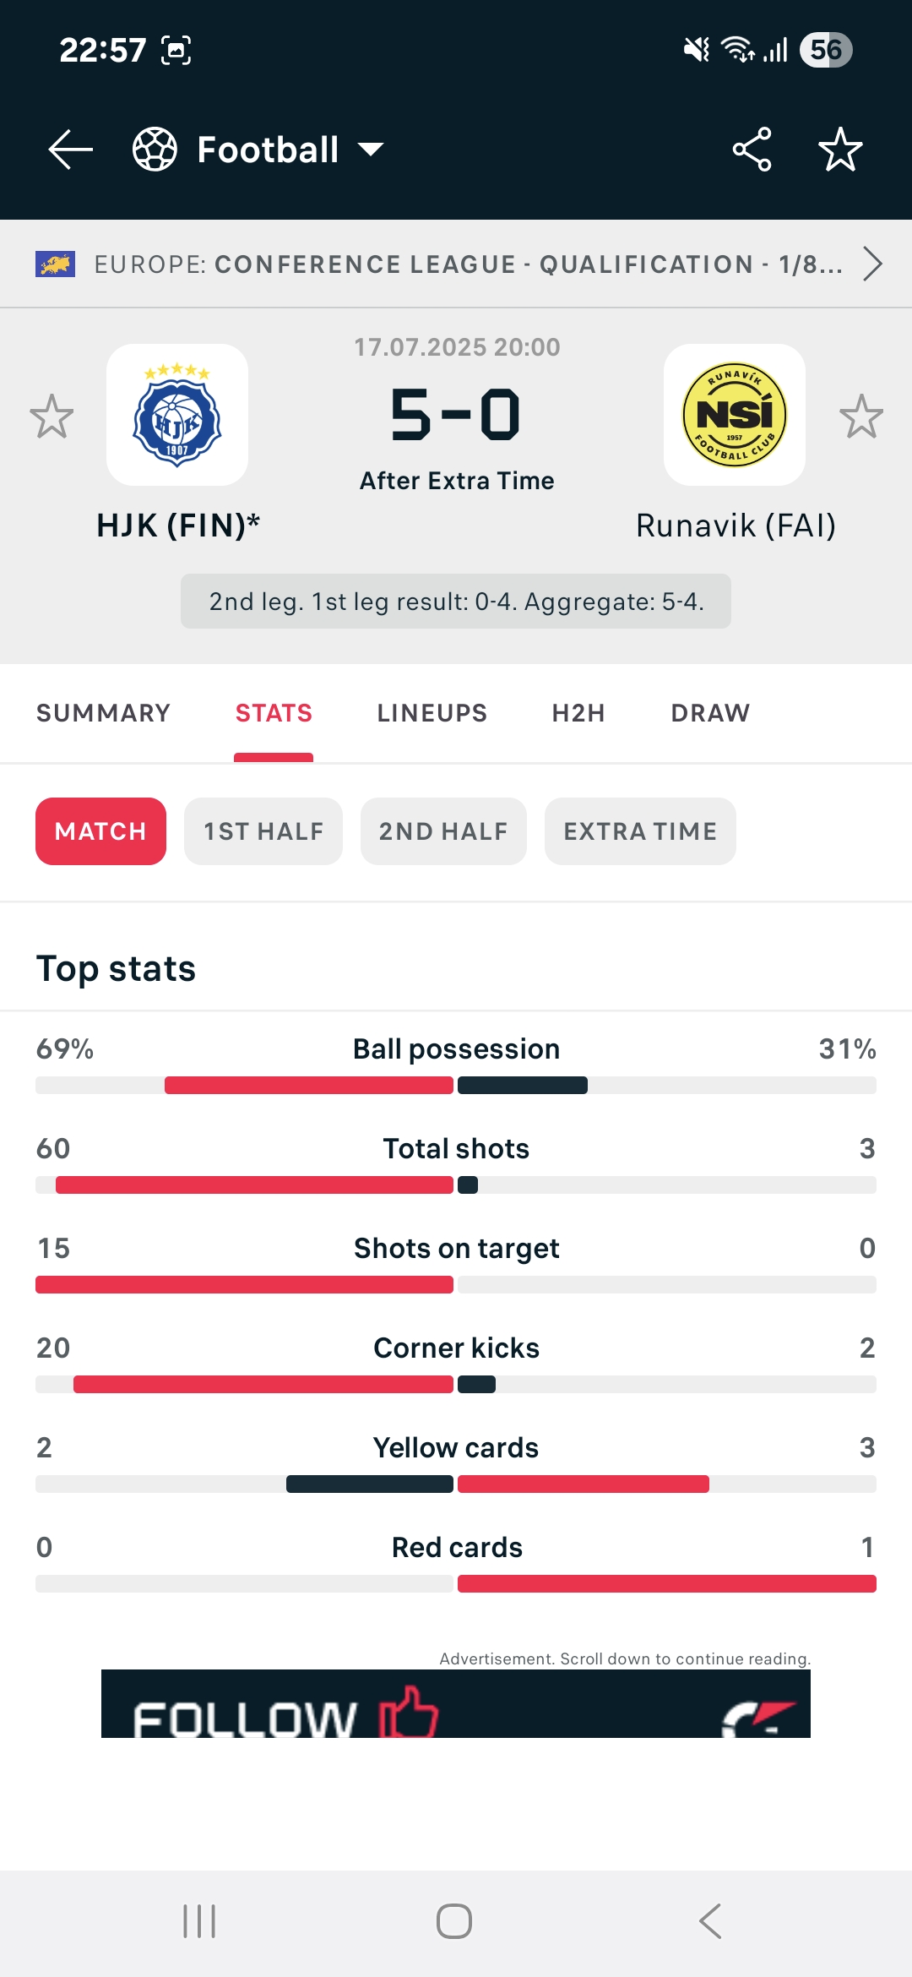Tap the FOLLOW advertisement banner
The image size is (912, 1977).
pos(456,1703)
